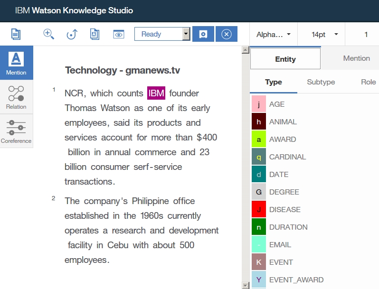379x289 pixels.
Task: Select the ANIMAL entity type label
Action: tap(283, 122)
